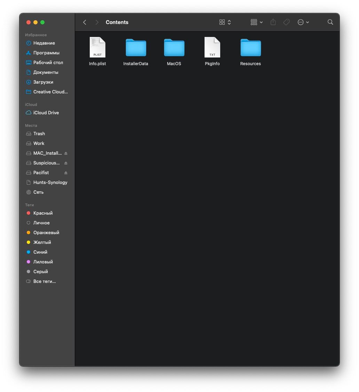Filter by the Желтый yellow tag
The image size is (359, 392).
[x=47, y=242]
